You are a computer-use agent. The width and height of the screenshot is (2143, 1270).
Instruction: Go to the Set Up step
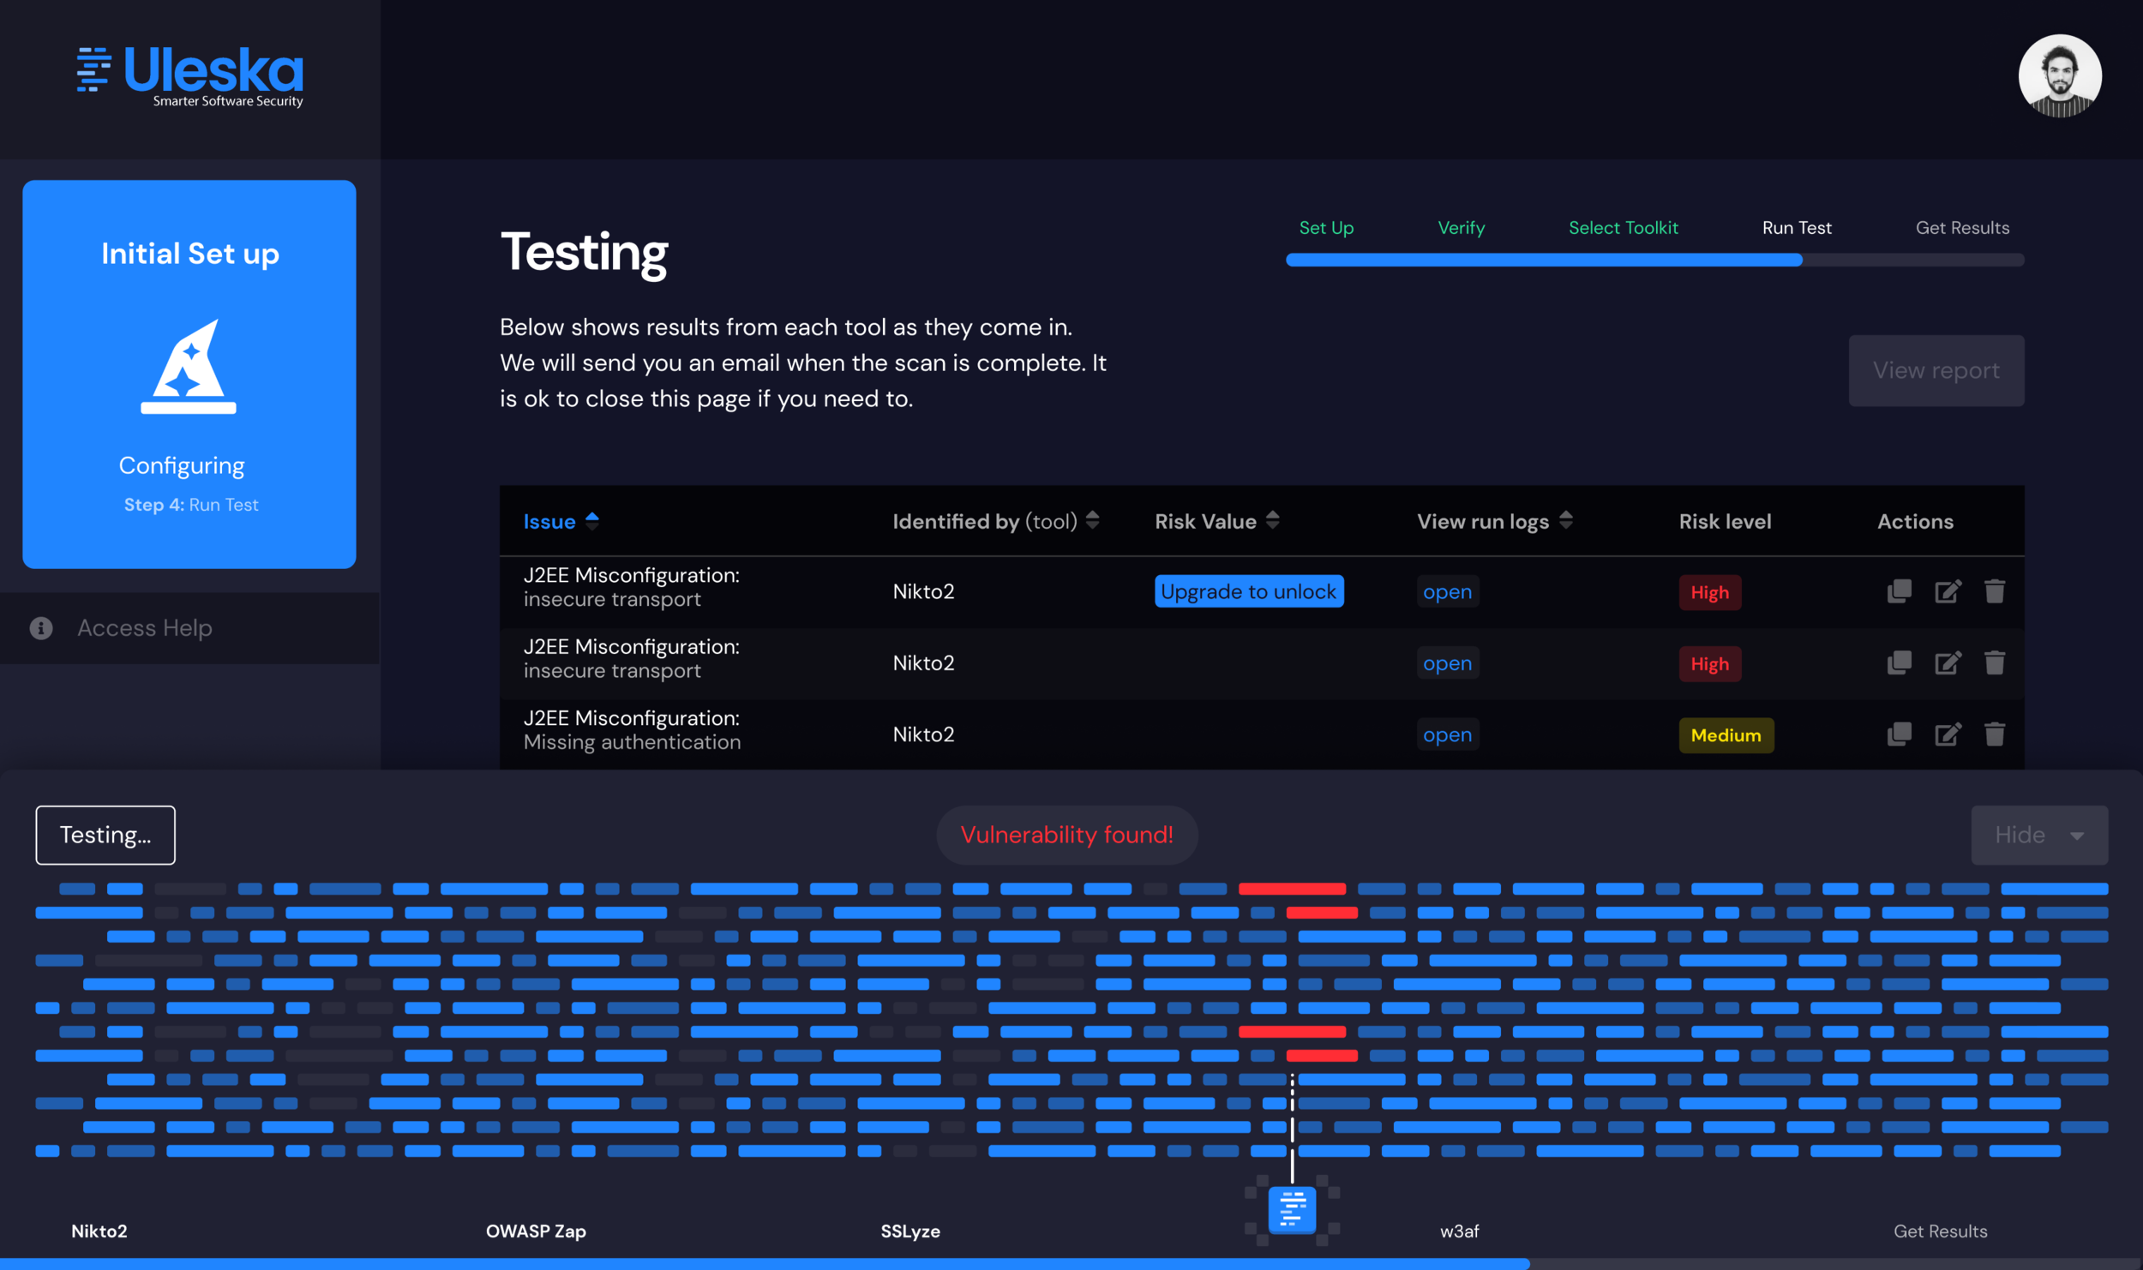click(x=1326, y=228)
